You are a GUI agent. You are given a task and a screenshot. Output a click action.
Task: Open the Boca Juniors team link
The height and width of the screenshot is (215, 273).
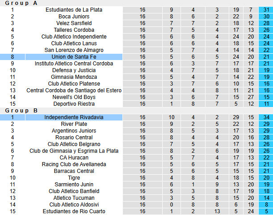coord(74,17)
